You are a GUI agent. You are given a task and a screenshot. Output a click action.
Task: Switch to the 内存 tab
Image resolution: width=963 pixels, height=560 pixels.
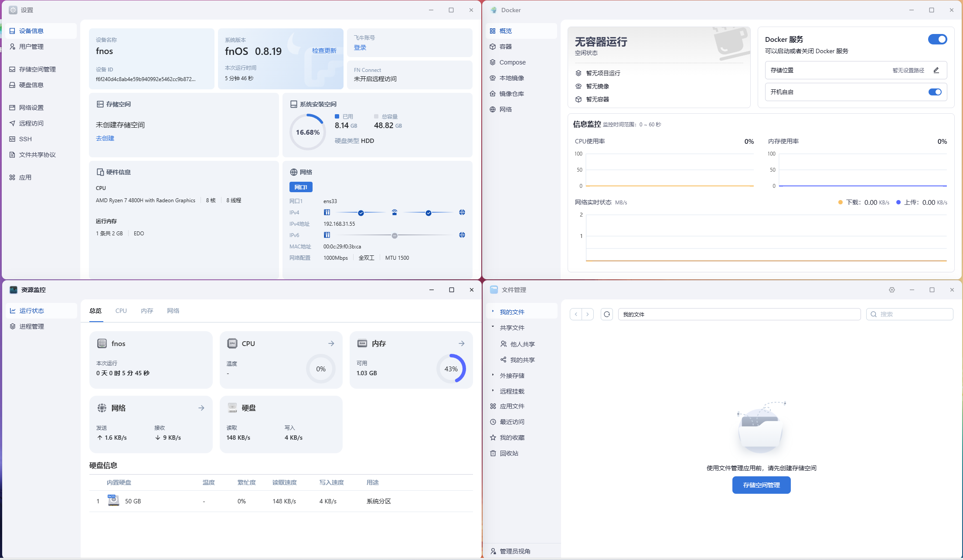pyautogui.click(x=147, y=311)
